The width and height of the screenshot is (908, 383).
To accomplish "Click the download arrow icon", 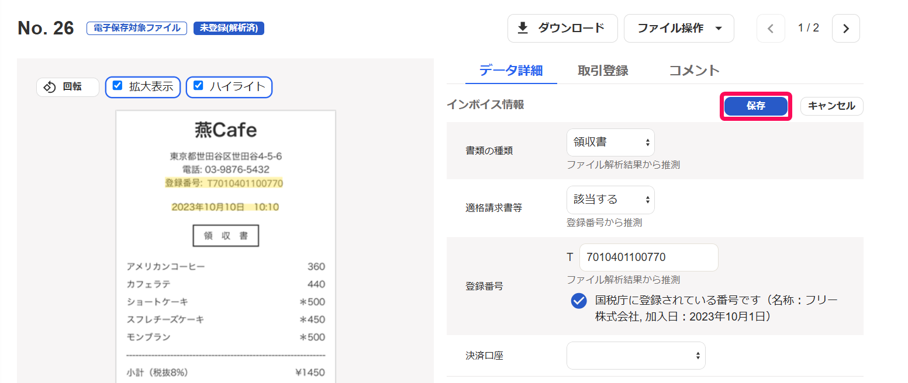I will (523, 28).
